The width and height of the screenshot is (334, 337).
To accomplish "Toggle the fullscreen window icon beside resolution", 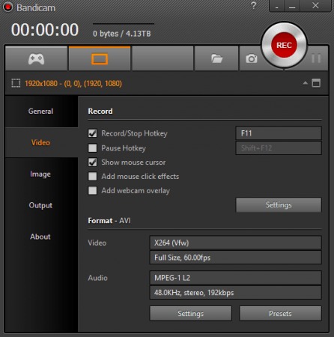I will click(x=316, y=83).
